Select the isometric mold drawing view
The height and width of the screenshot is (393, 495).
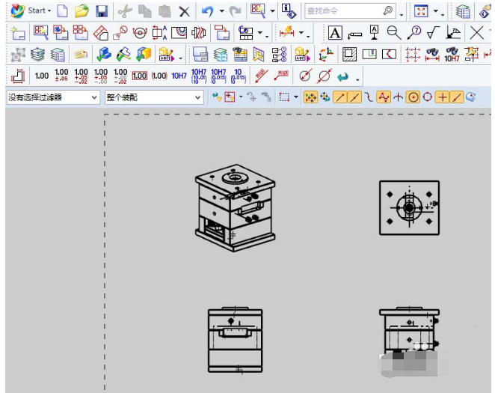(235, 208)
